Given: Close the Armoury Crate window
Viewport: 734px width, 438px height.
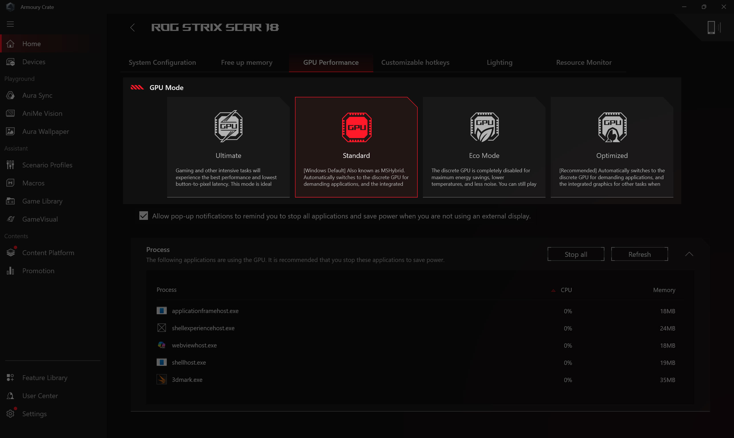Looking at the screenshot, I should 724,7.
